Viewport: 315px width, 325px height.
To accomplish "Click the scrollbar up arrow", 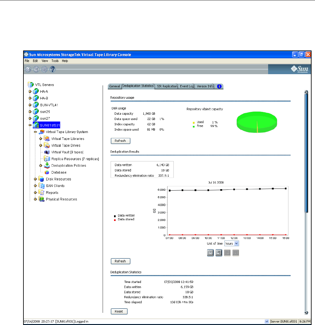I will click(306, 92).
